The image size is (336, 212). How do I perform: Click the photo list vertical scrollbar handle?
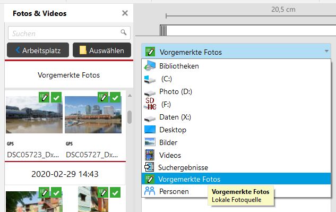(130, 117)
